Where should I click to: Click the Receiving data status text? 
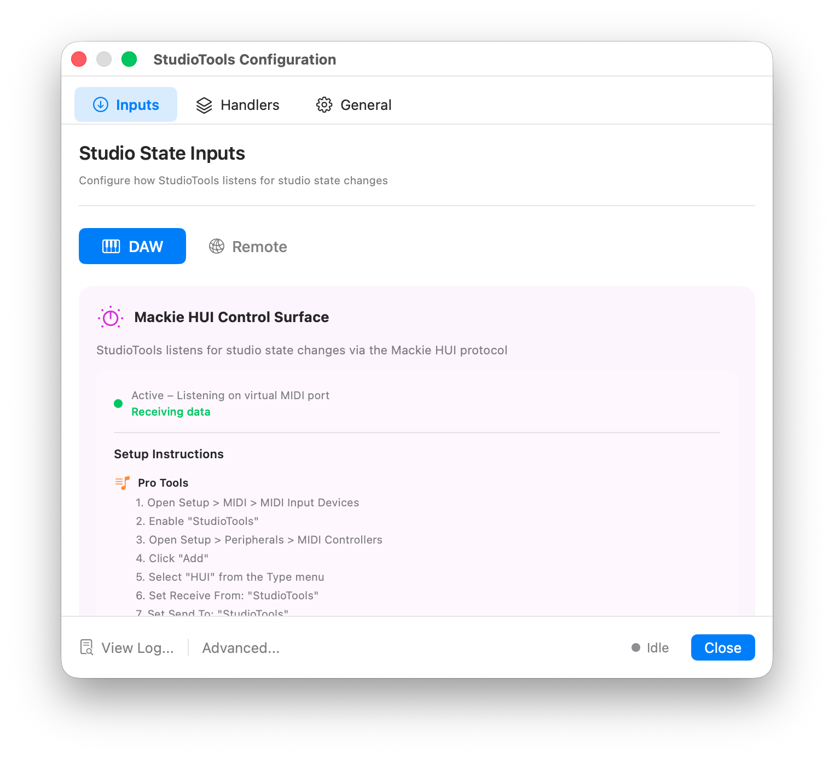(x=171, y=412)
